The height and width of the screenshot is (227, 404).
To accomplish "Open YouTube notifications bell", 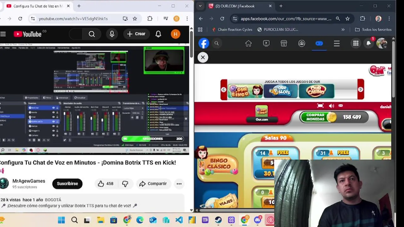I will click(x=158, y=34).
